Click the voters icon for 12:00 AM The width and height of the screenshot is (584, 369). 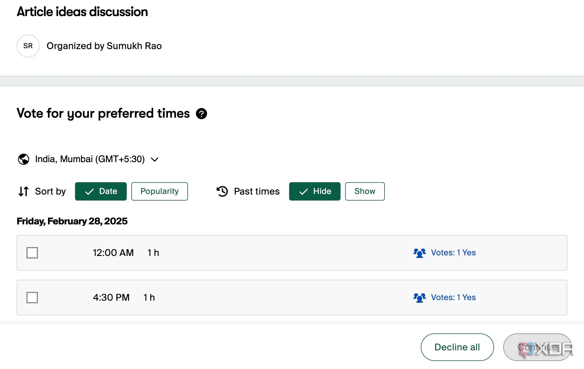click(x=419, y=253)
